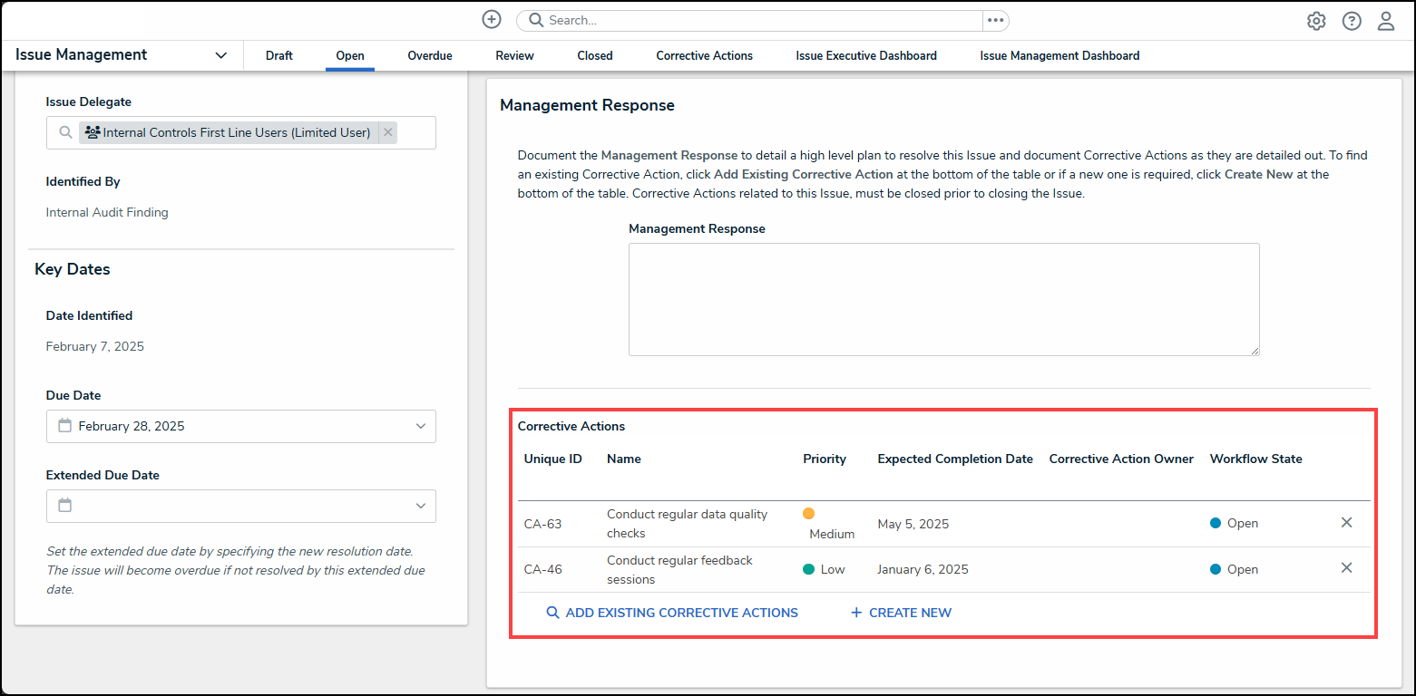1416x696 pixels.
Task: Expand the Issue Management application dropdown
Action: pos(220,55)
